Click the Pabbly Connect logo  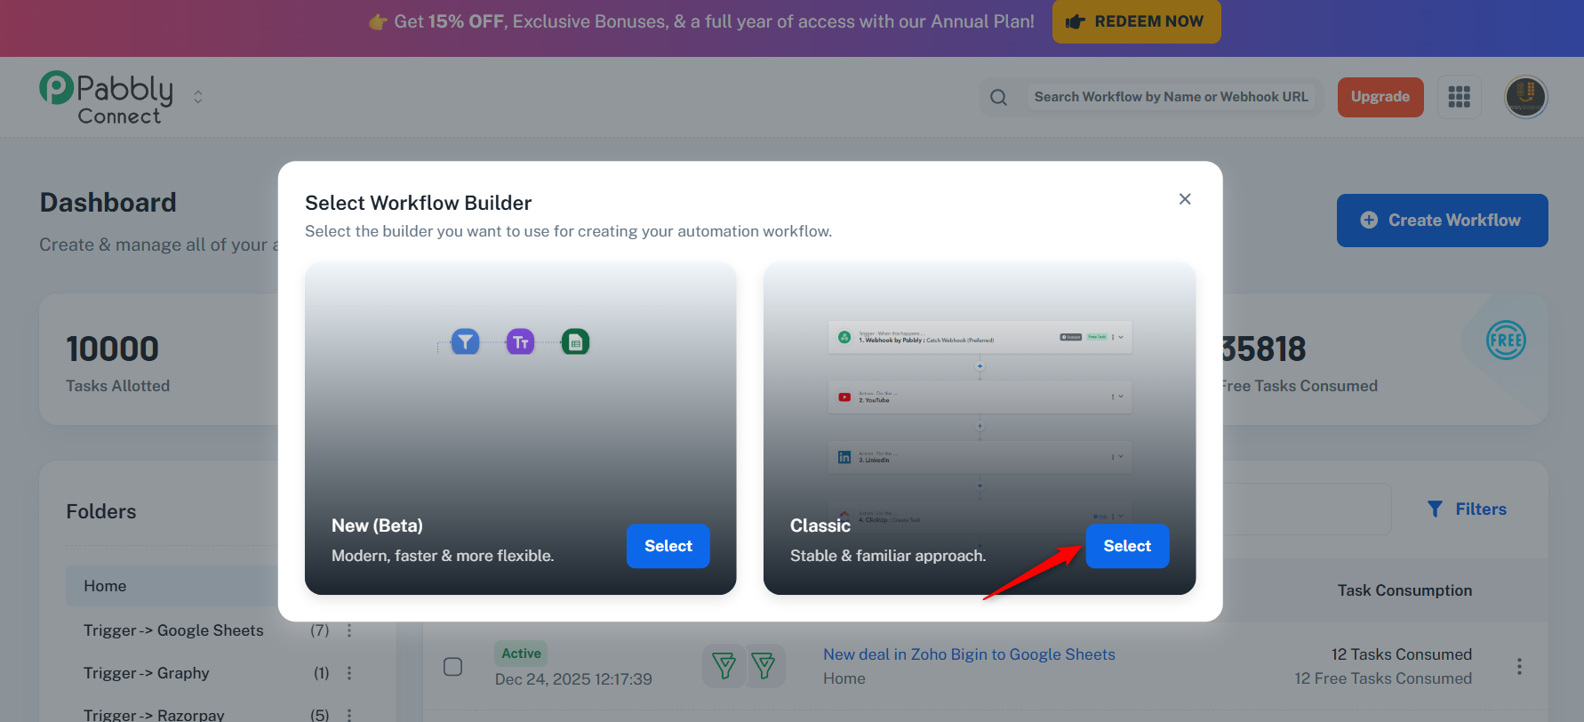pyautogui.click(x=107, y=98)
